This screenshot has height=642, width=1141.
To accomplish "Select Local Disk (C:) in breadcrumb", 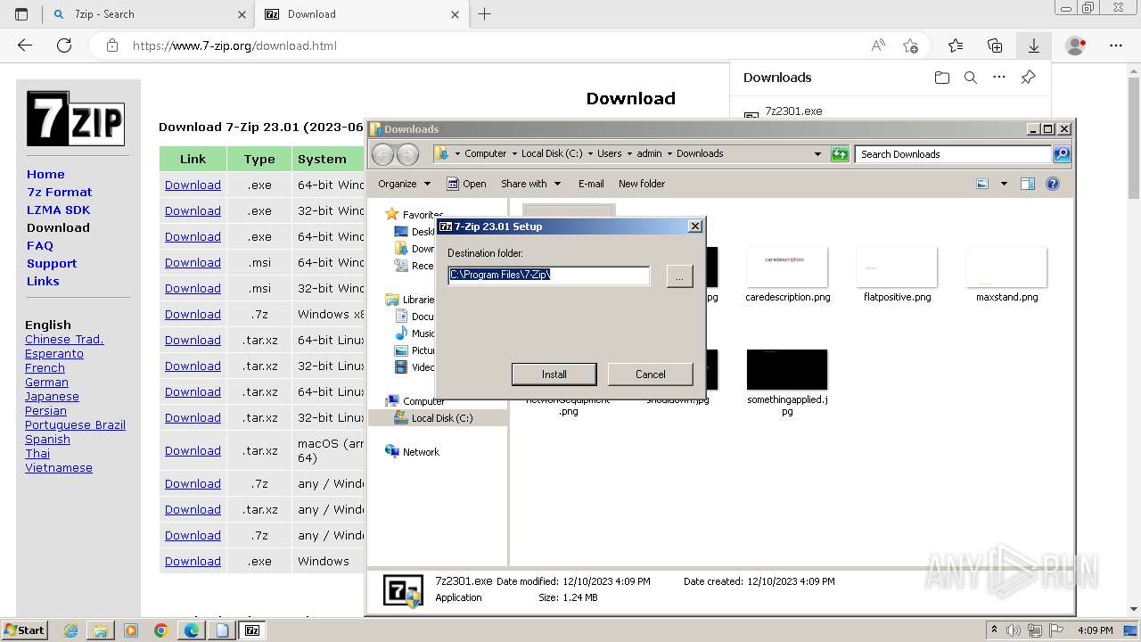I will pyautogui.click(x=552, y=153).
